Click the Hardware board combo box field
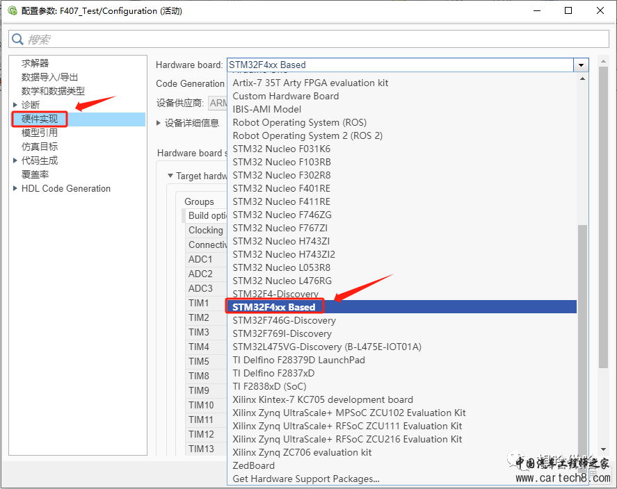The image size is (617, 489). 400,65
